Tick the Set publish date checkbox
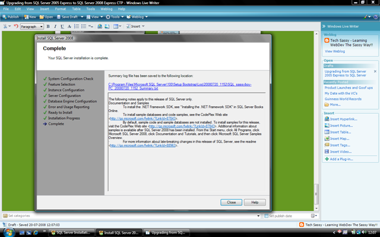The height and width of the screenshot is (237, 380). click(x=267, y=216)
